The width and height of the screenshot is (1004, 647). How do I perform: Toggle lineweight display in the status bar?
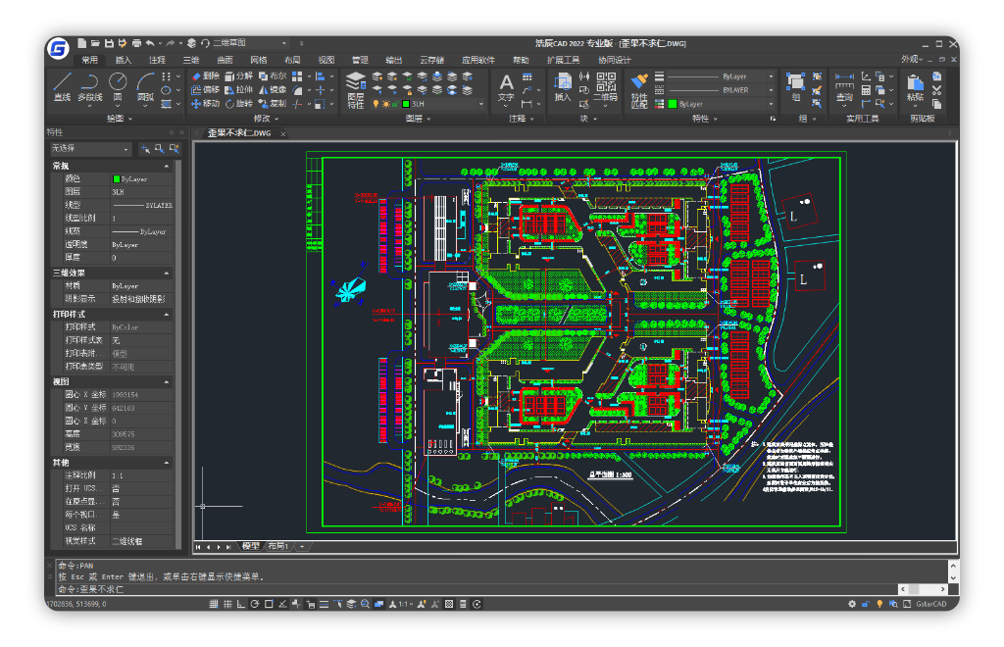(324, 604)
